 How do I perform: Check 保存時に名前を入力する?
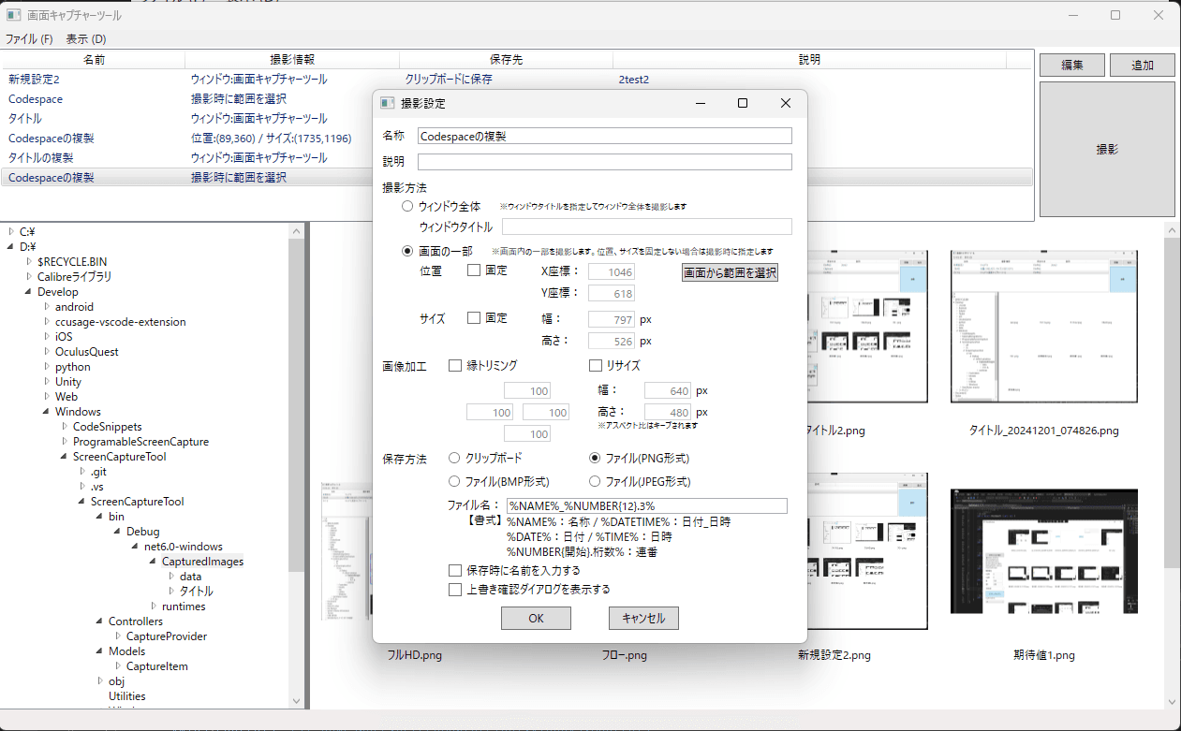455,570
